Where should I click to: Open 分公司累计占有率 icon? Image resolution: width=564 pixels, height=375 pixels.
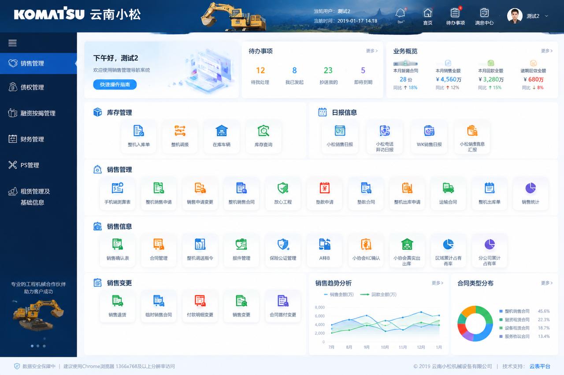tap(490, 244)
